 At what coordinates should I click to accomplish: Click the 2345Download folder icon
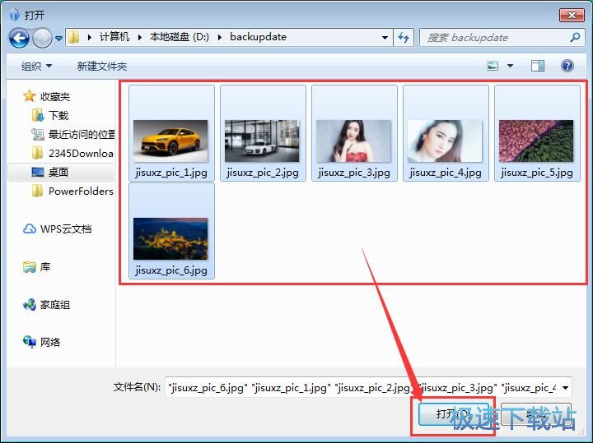(37, 153)
